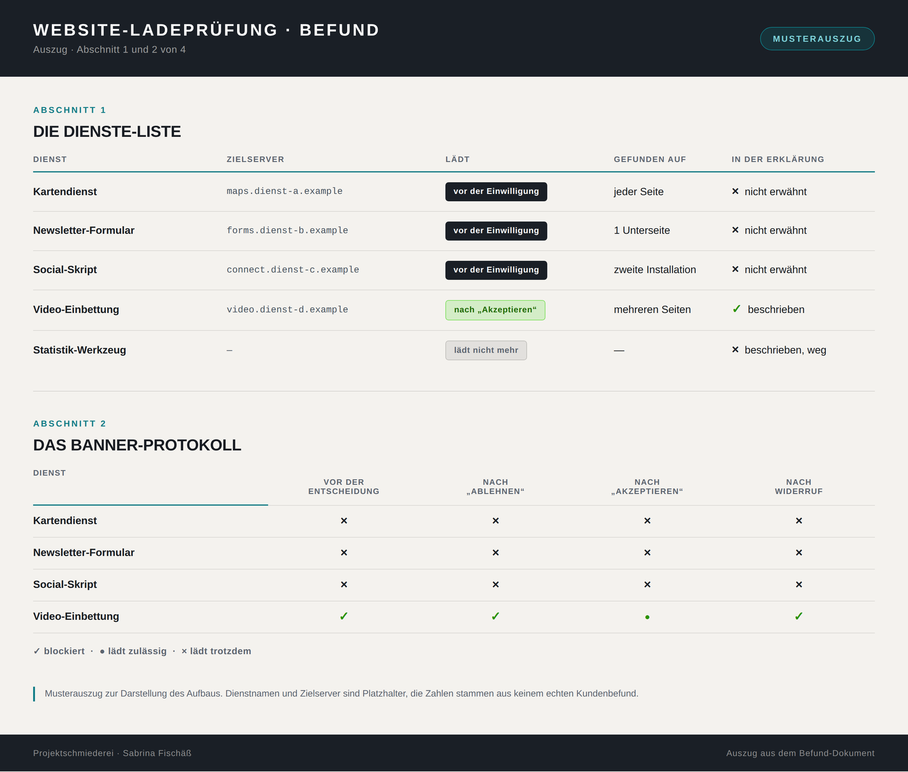Viewport: 908px width, 772px height.
Task: Select 'video.dienst-d.example' server text
Action: click(x=287, y=310)
